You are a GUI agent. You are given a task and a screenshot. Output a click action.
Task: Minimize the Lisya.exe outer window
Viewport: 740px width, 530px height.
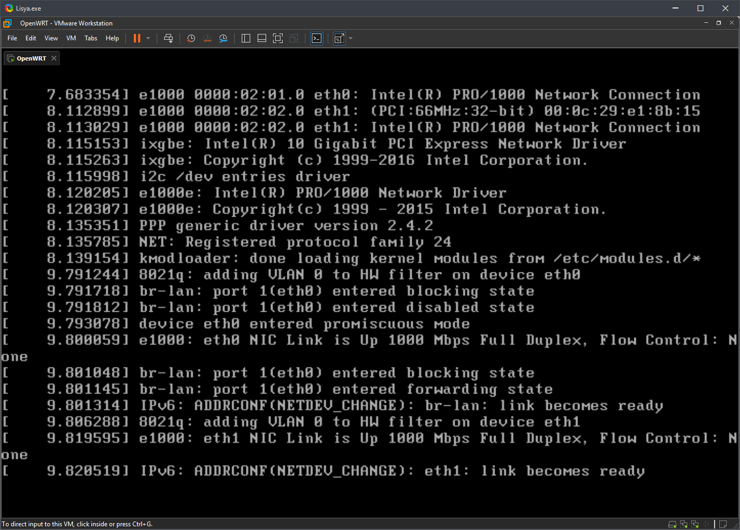[x=676, y=8]
